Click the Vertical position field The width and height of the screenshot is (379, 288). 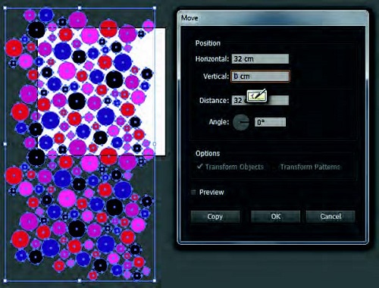(260, 77)
